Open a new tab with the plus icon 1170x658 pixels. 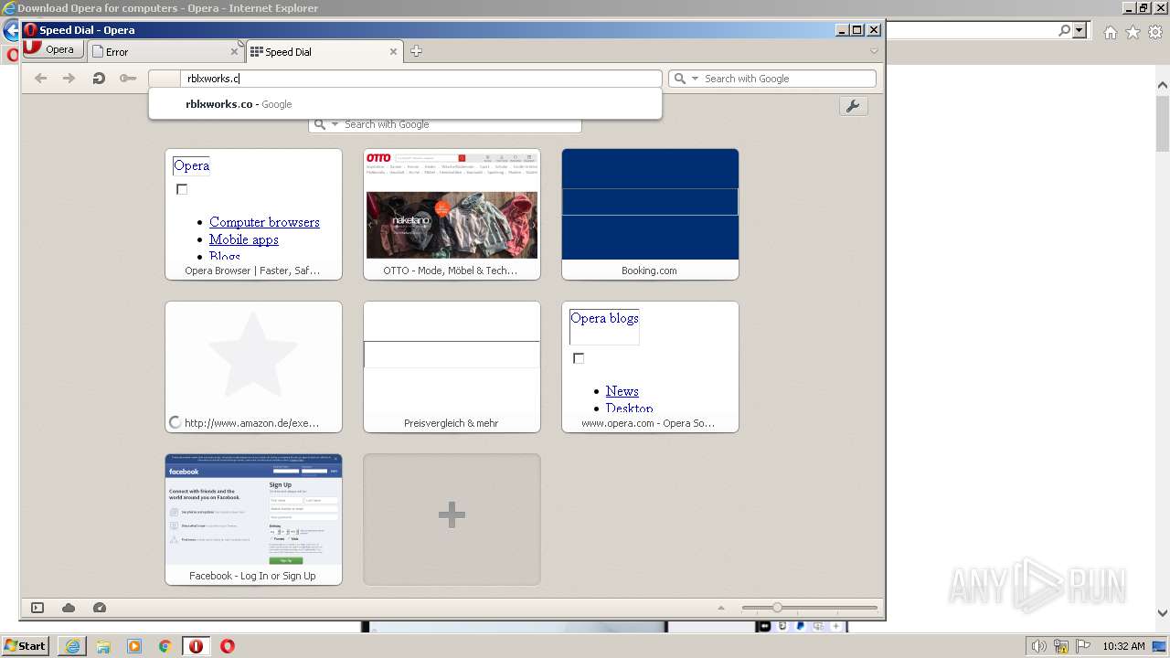(x=416, y=51)
